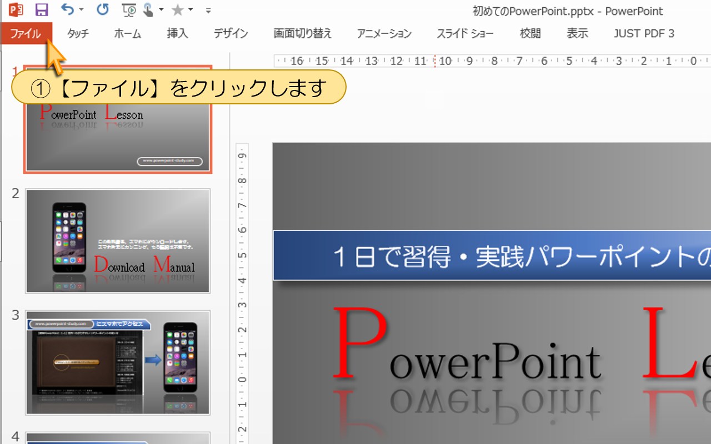Switch to the タッチ ribbon tab

[78, 33]
